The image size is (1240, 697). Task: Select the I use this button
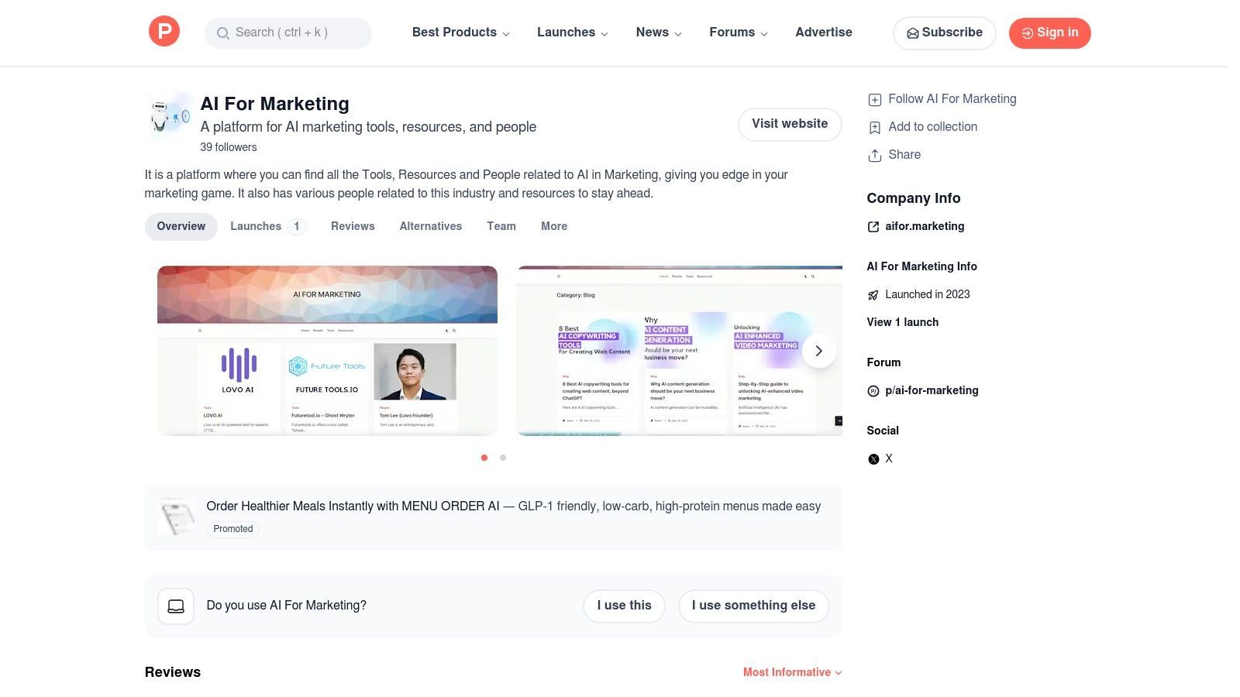click(x=624, y=606)
